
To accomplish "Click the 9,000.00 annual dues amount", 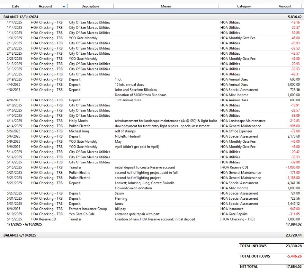I will click(292, 84).
